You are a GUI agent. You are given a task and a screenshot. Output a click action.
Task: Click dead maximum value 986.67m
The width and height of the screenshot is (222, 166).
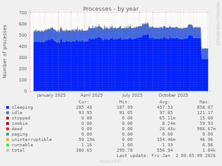click(x=206, y=129)
